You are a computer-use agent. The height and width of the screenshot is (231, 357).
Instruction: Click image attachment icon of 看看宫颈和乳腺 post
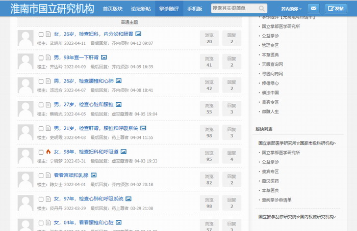point(93,175)
